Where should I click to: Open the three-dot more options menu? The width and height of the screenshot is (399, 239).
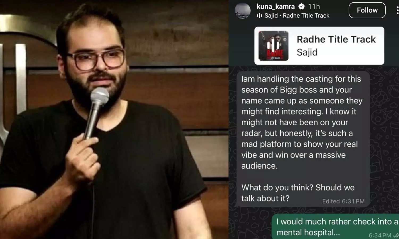[x=397, y=10]
